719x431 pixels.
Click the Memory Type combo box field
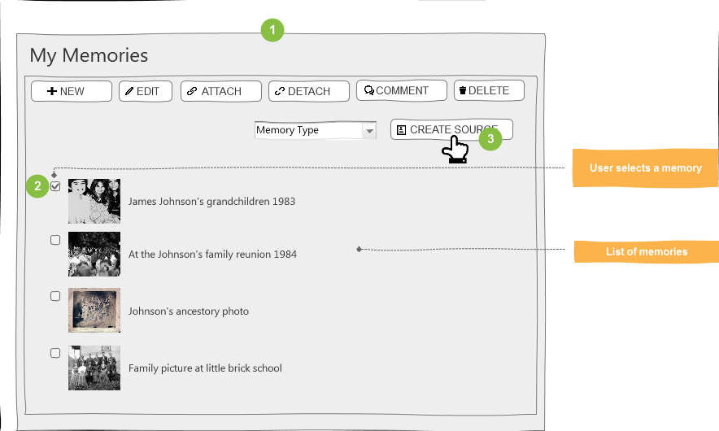pyautogui.click(x=316, y=130)
